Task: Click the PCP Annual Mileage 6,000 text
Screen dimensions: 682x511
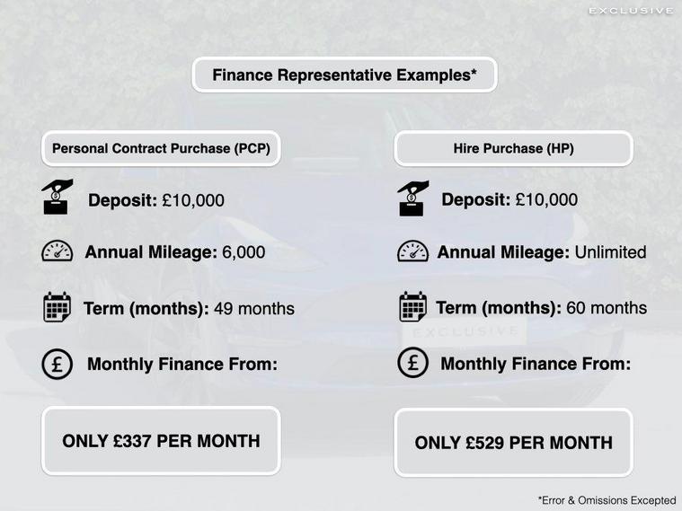Action: (175, 252)
